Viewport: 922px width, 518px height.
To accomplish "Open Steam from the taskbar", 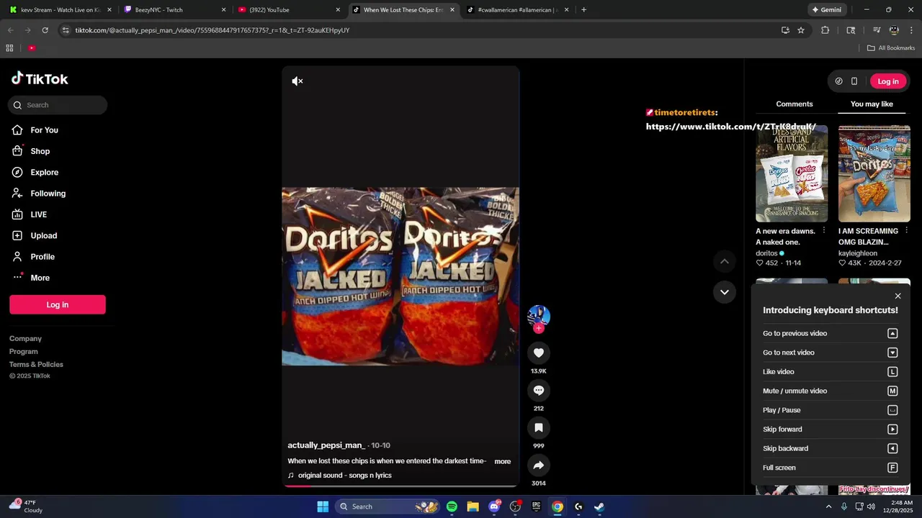I will point(599,506).
